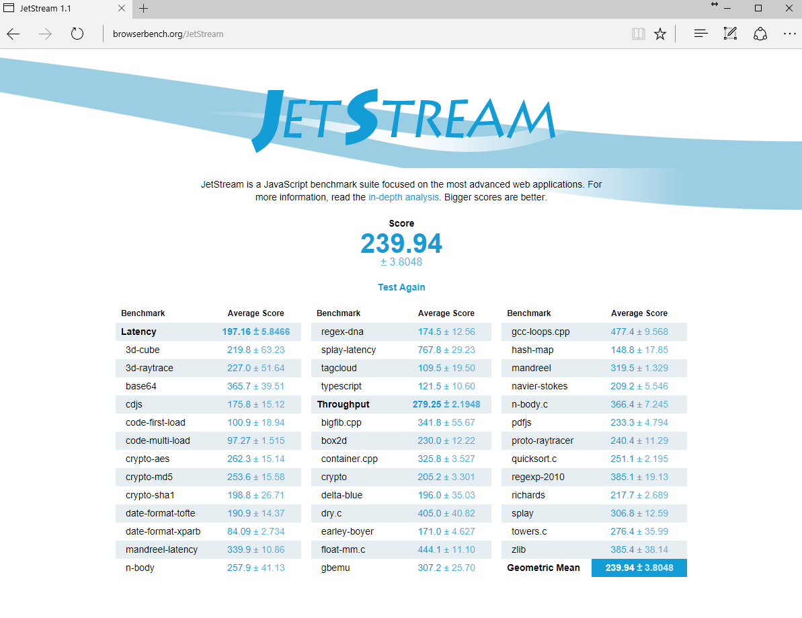Click the JetStream logo banner
Screen dimensions: 802x618
pyautogui.click(x=403, y=121)
